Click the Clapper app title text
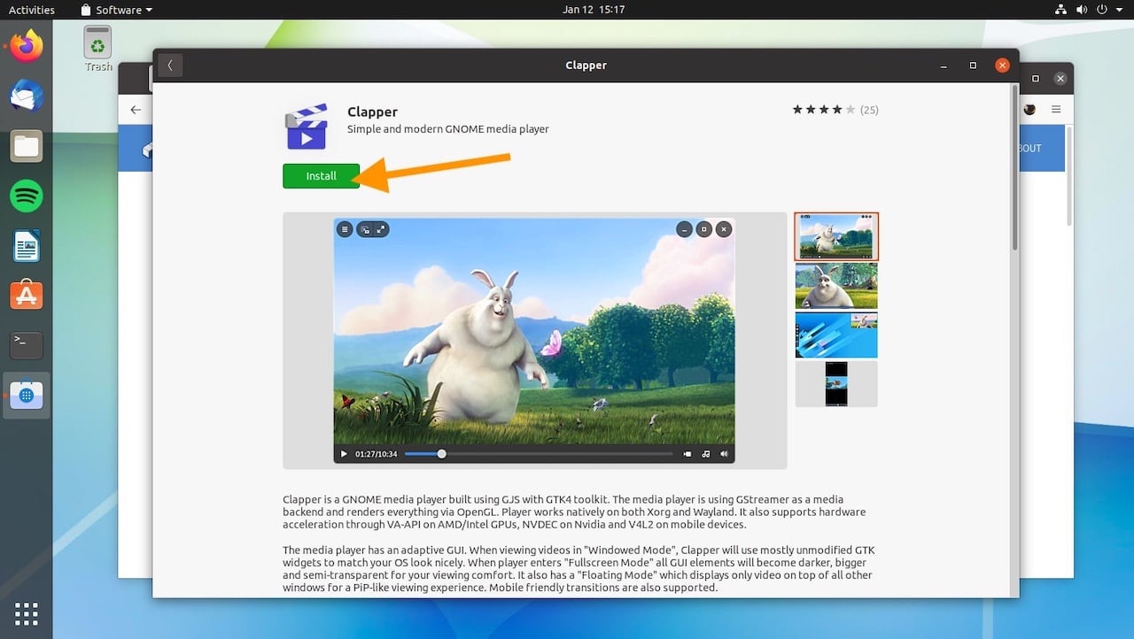Screen dimensions: 1134x639 [372, 112]
